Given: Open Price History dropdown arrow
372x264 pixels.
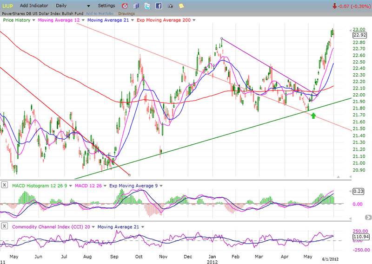Looking at the screenshot, I should [x=34, y=20].
